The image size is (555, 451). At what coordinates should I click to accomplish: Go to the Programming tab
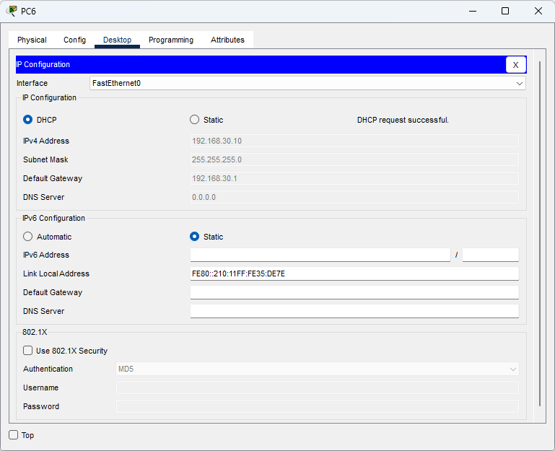tap(171, 40)
